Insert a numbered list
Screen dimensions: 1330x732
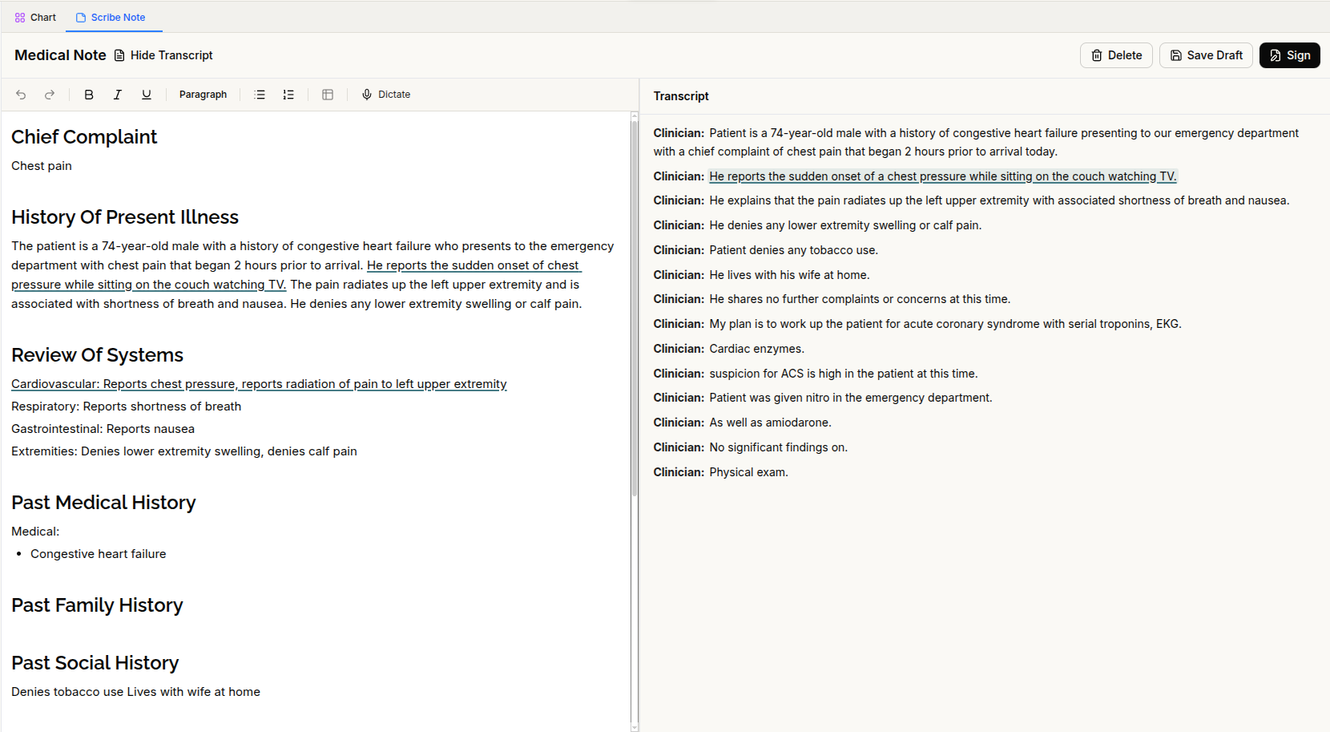point(288,95)
